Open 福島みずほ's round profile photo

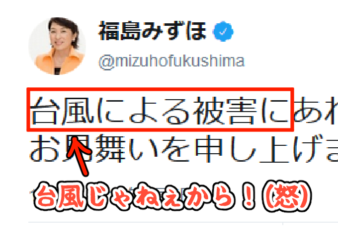(57, 46)
